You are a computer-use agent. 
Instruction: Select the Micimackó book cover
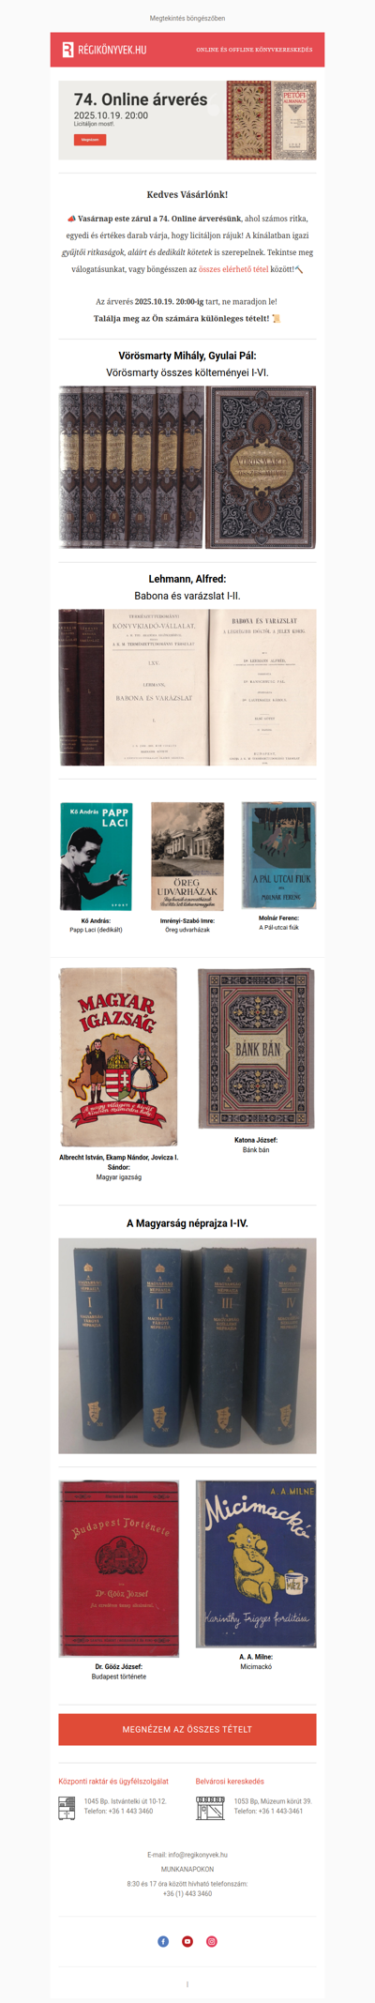pyautogui.click(x=256, y=1564)
